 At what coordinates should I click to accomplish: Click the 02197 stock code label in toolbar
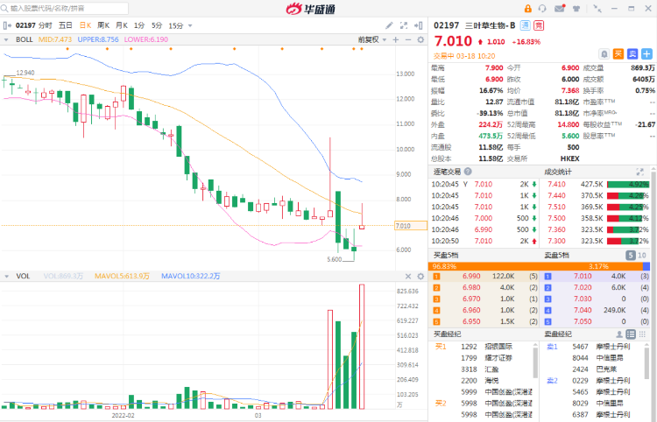(x=25, y=25)
